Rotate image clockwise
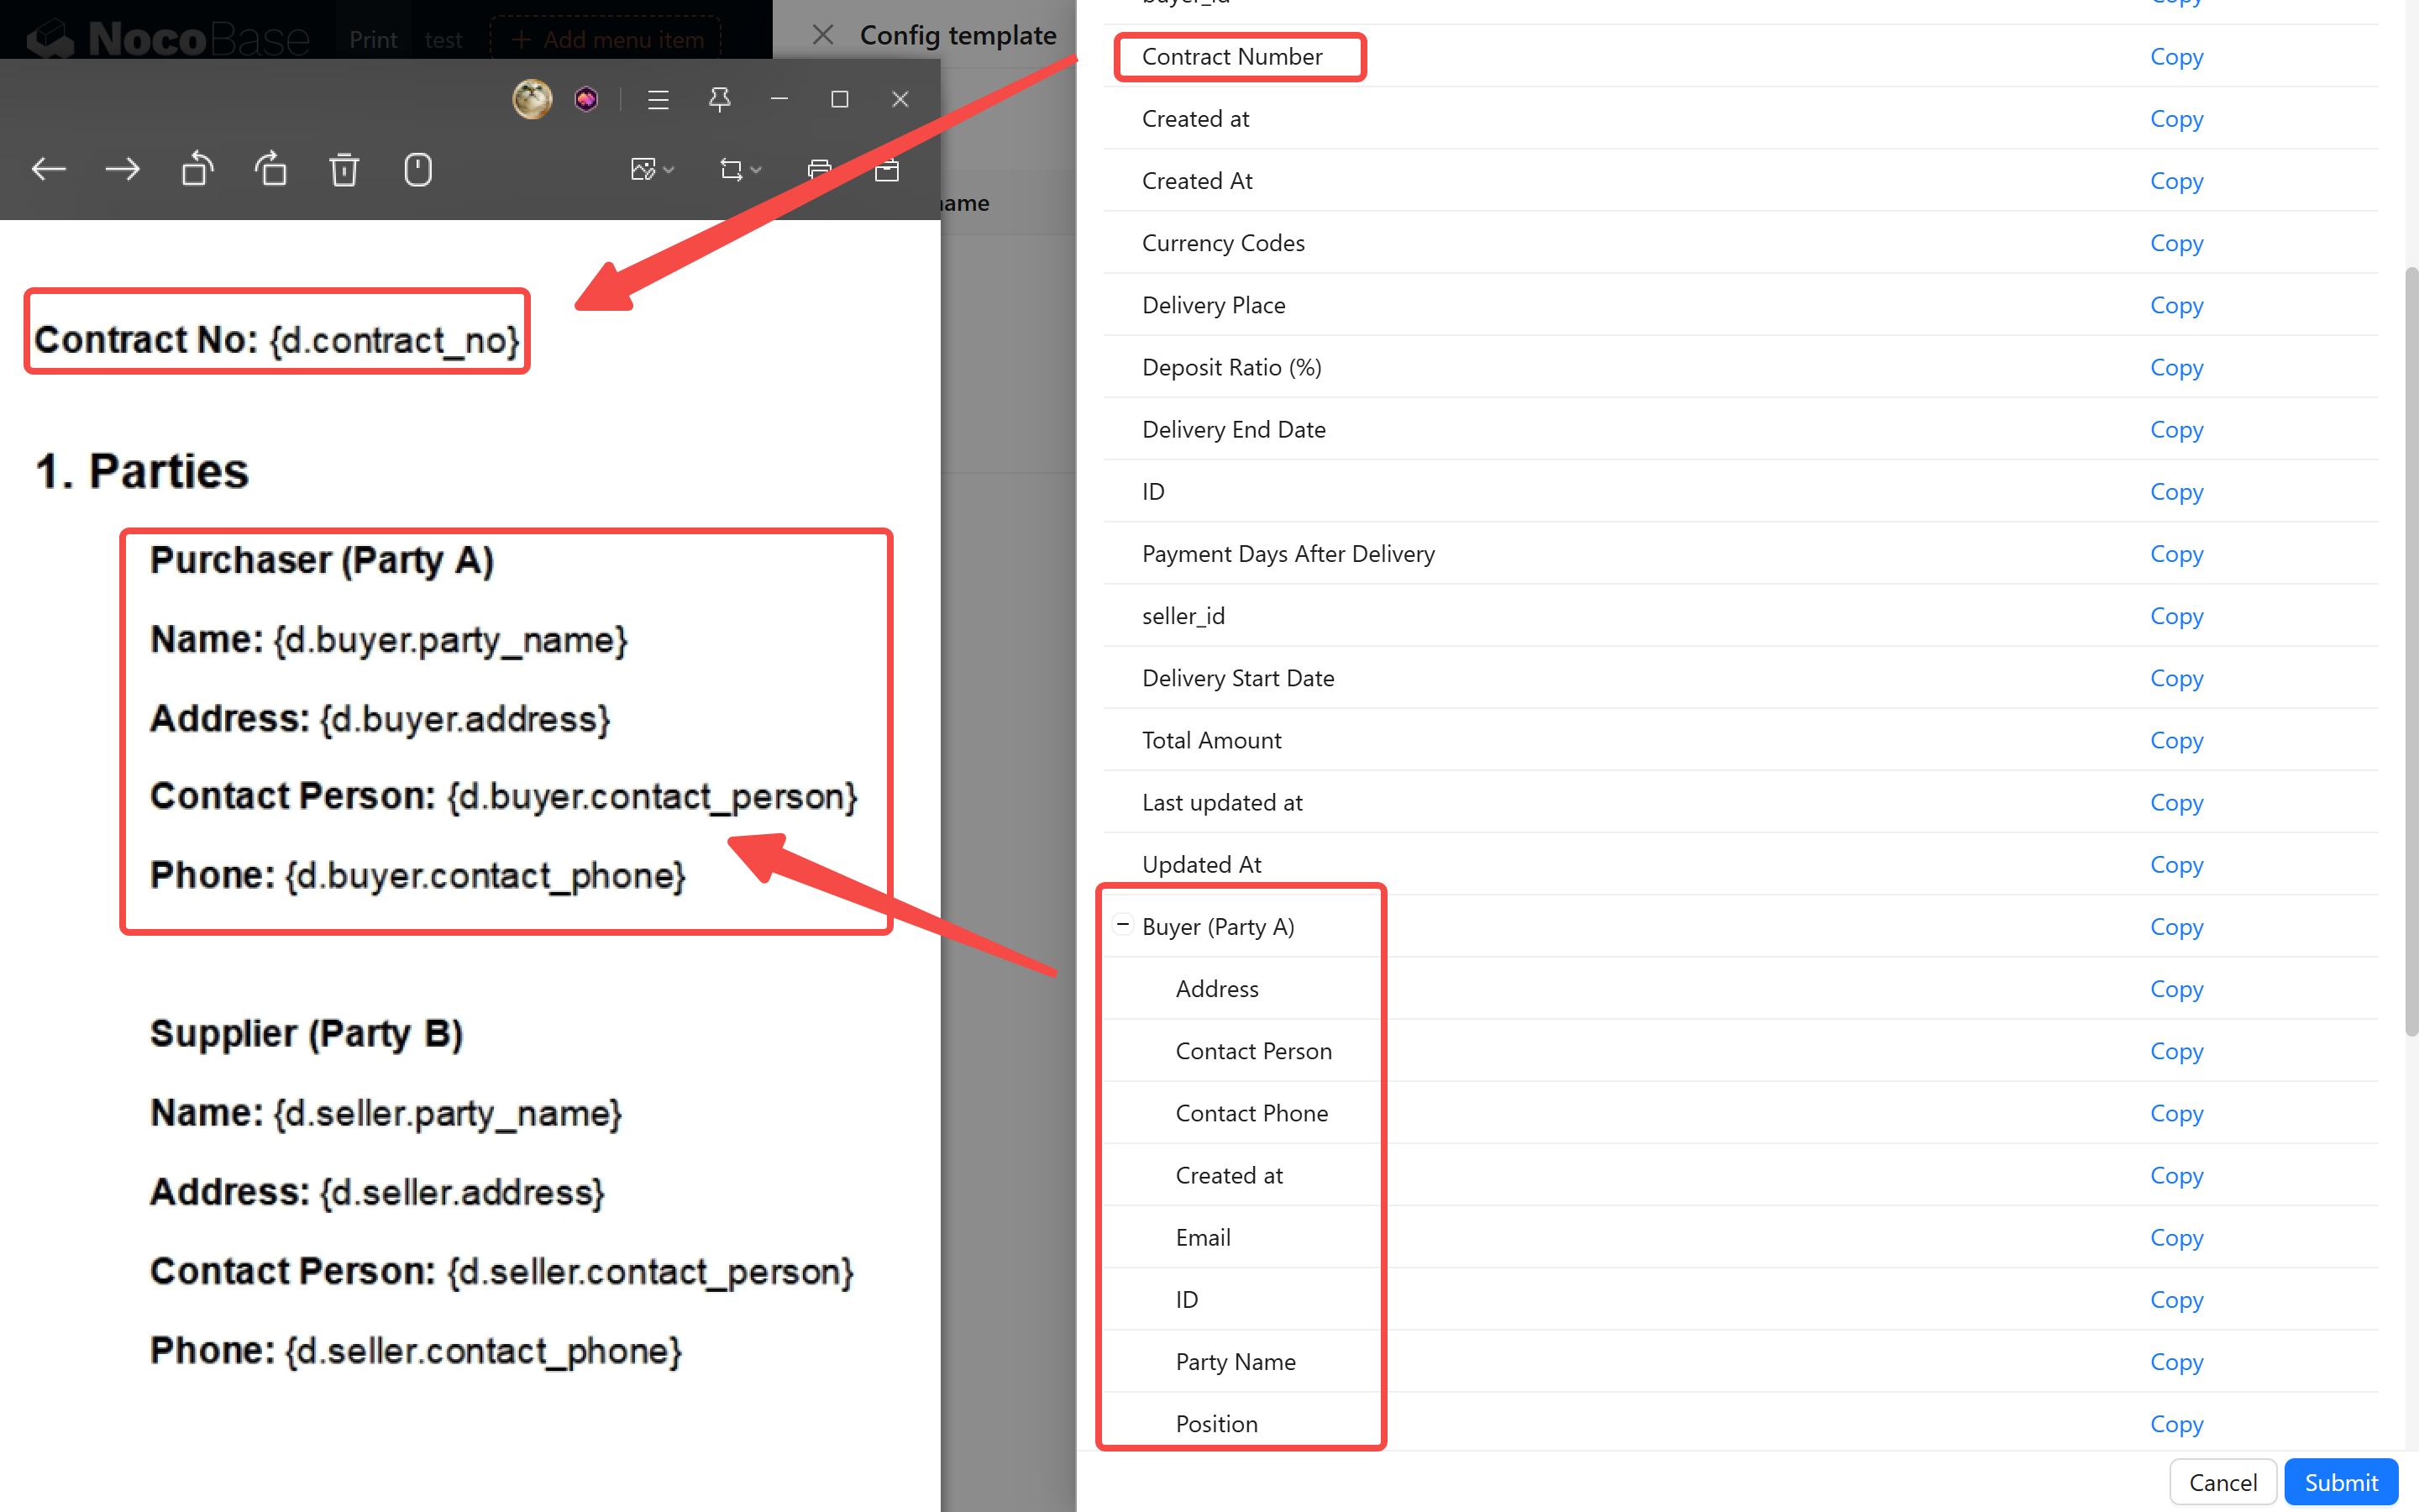The width and height of the screenshot is (2419, 1512). click(271, 170)
